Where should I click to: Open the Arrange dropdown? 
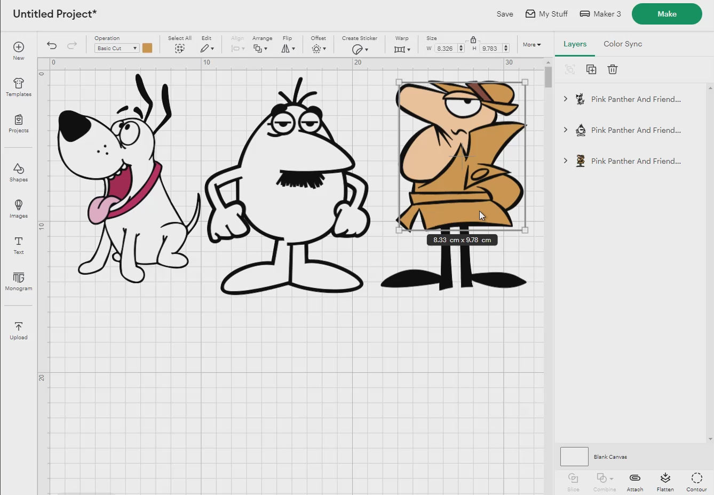pyautogui.click(x=260, y=49)
